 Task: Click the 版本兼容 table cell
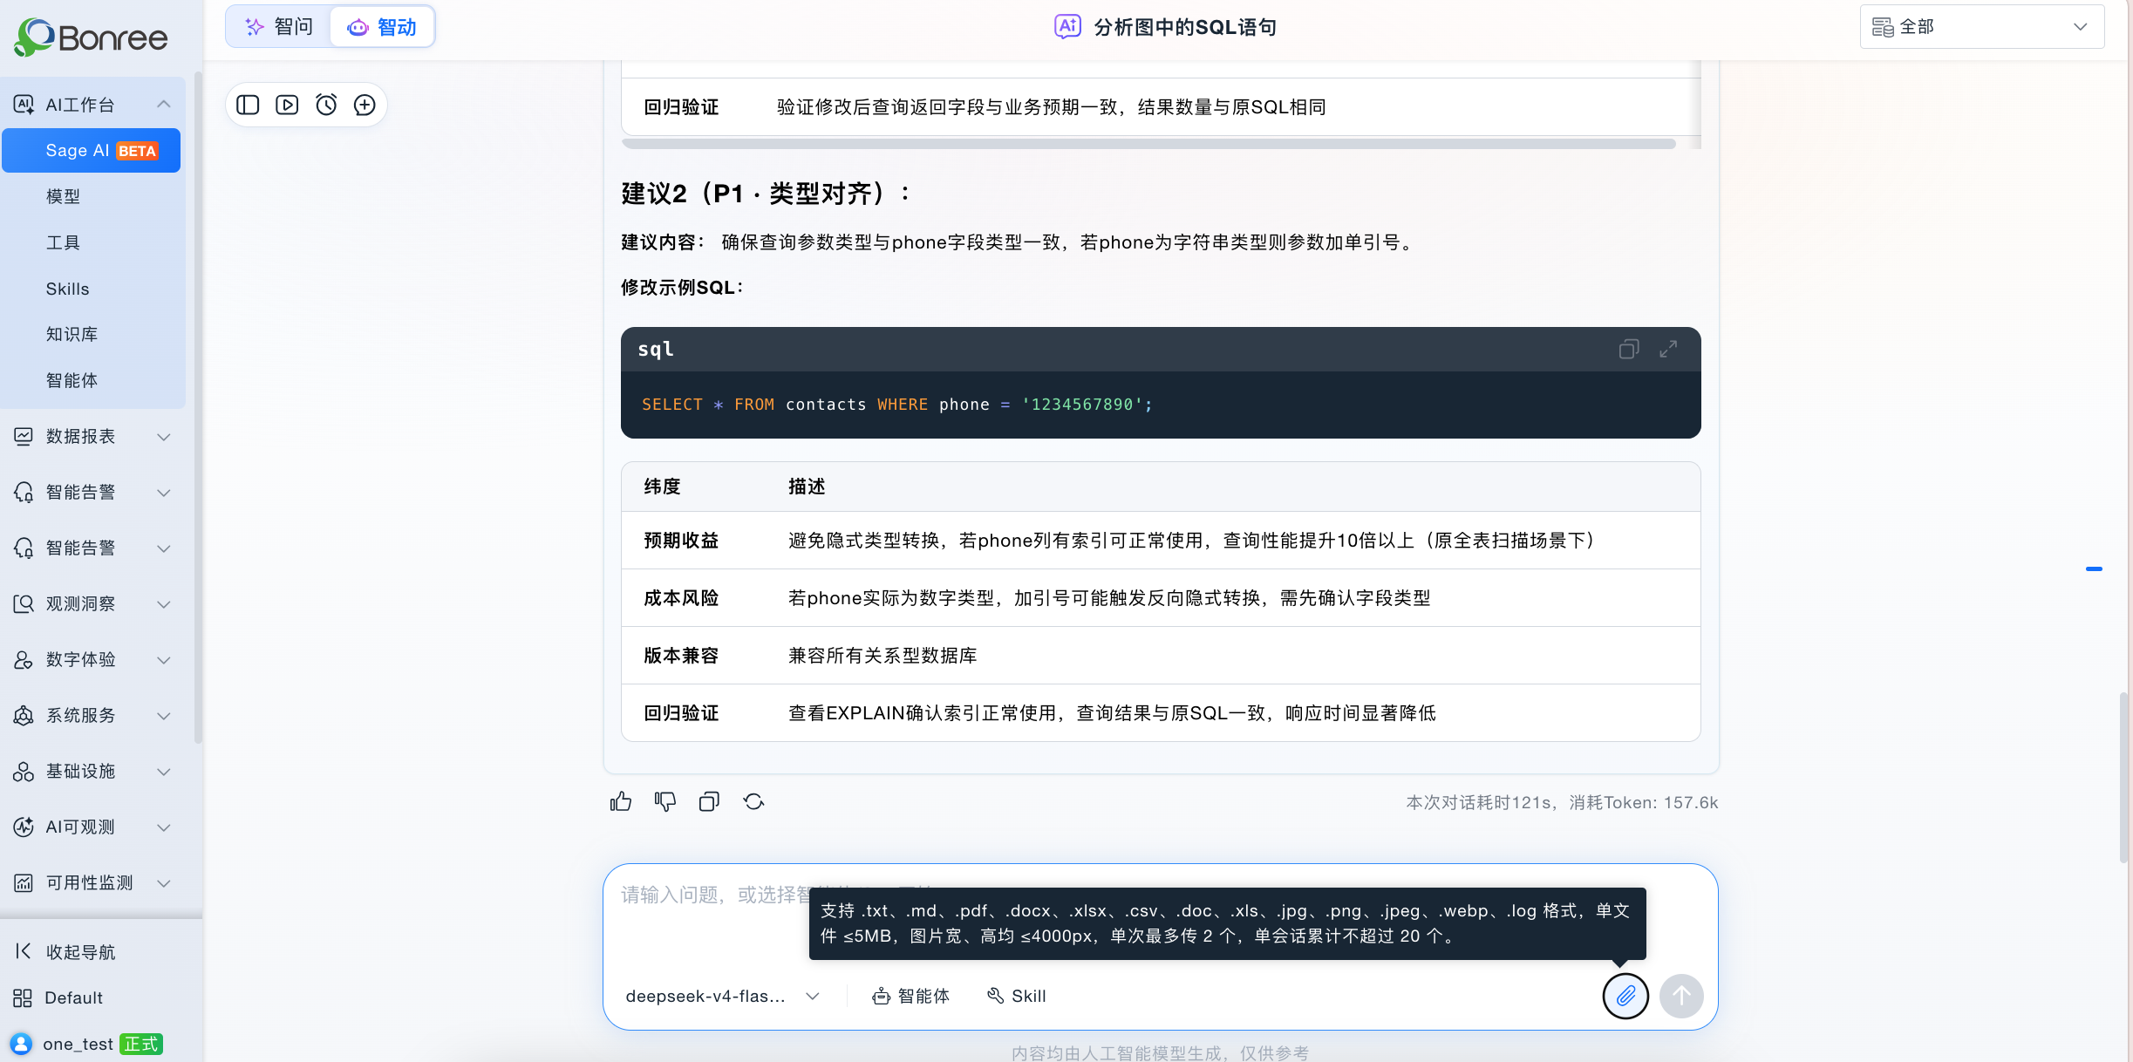pyautogui.click(x=681, y=656)
